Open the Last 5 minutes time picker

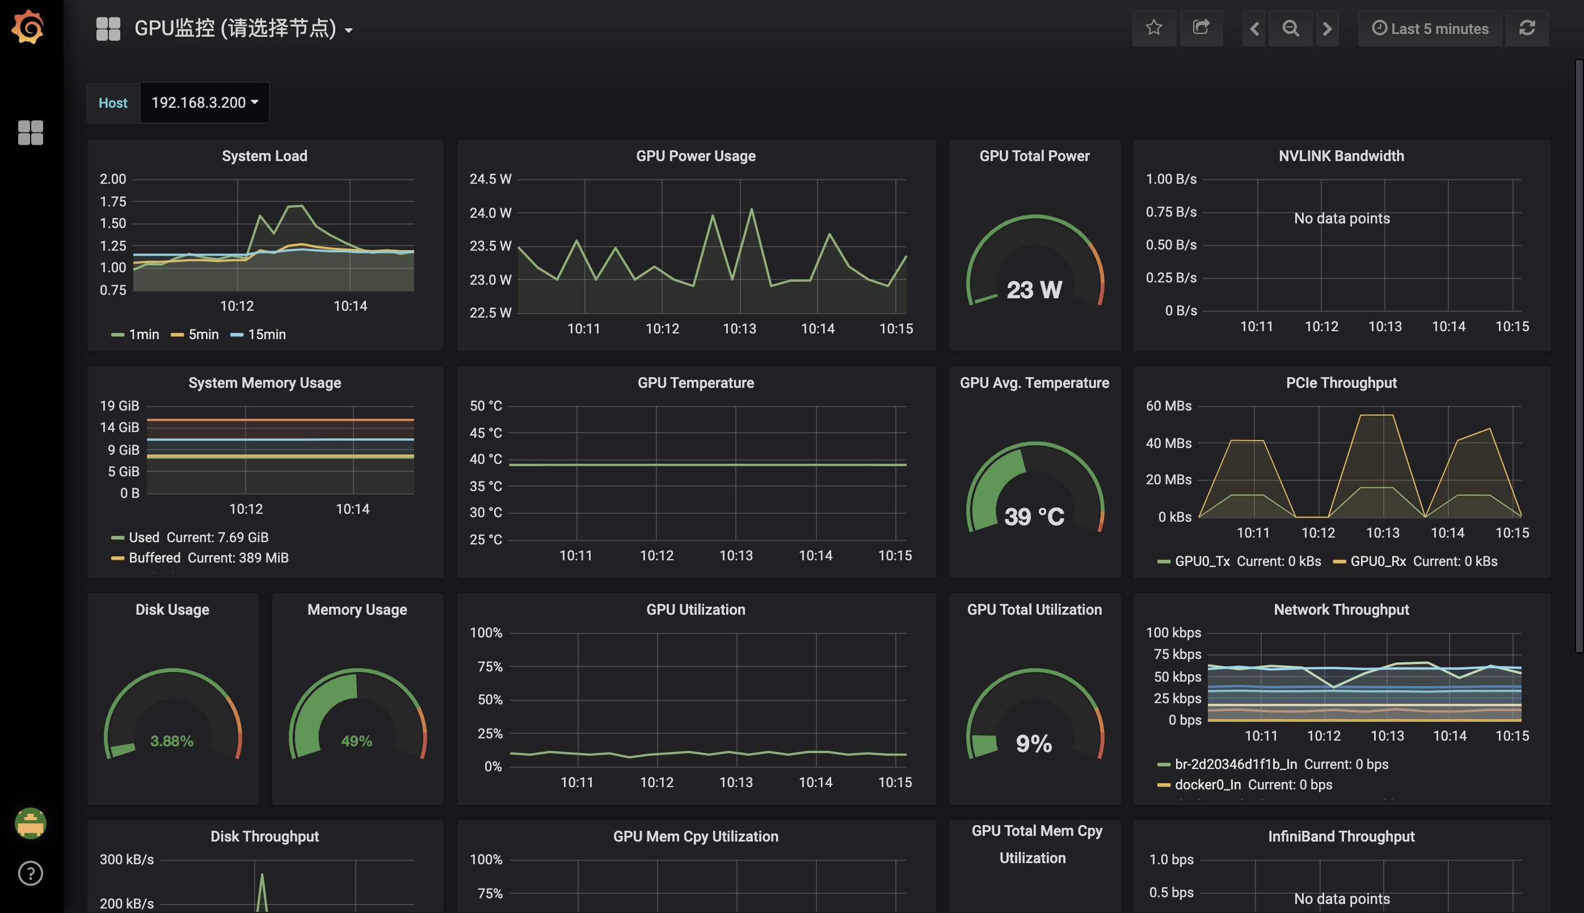(x=1430, y=29)
